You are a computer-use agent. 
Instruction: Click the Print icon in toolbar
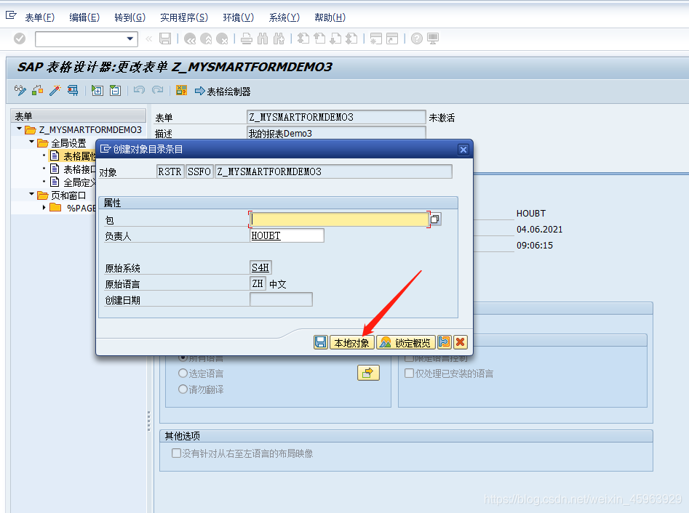247,39
